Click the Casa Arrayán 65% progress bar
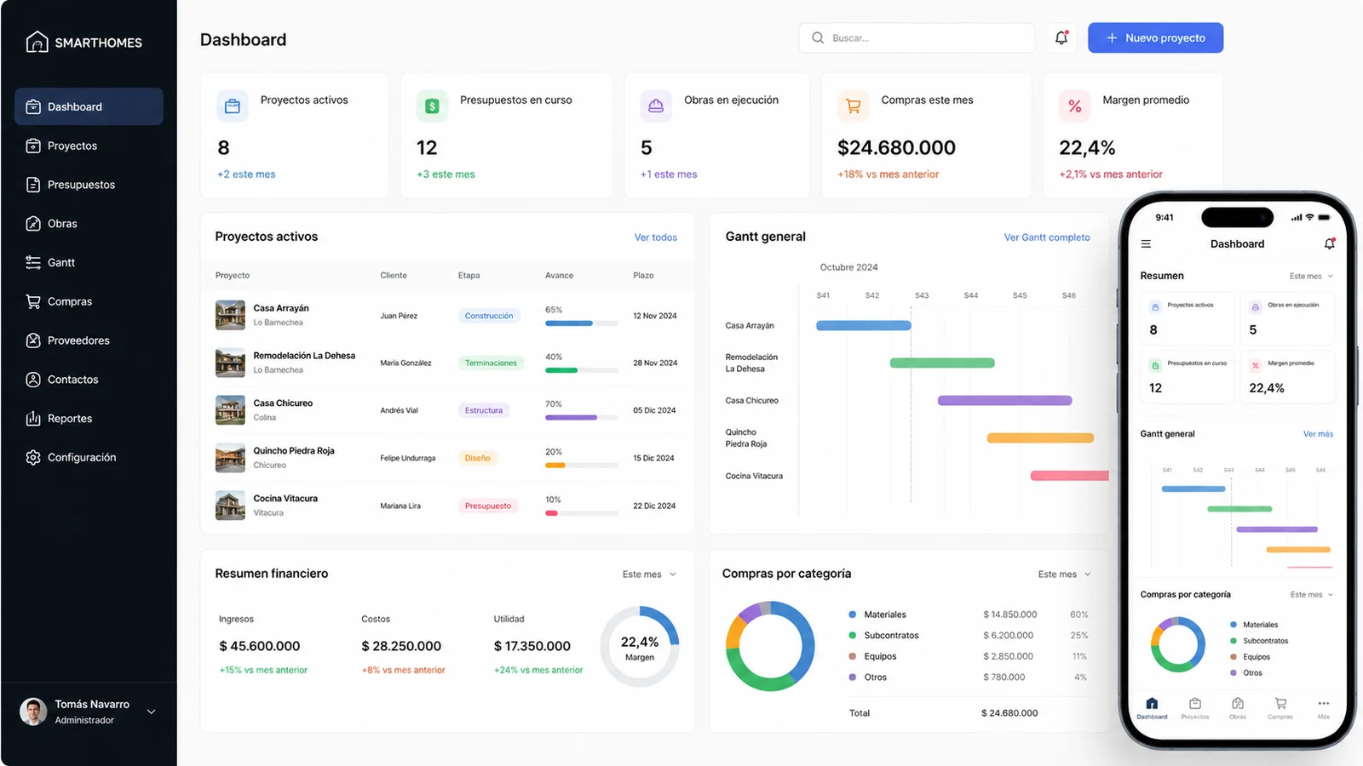The height and width of the screenshot is (766, 1363). coord(582,323)
